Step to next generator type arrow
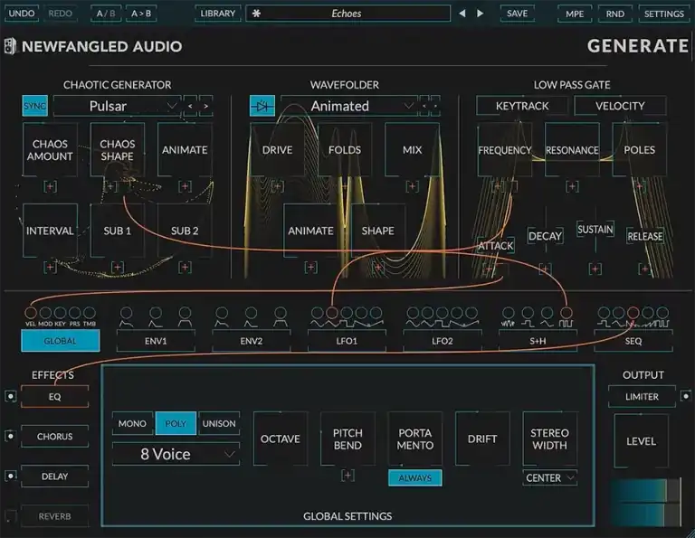Image resolution: width=695 pixels, height=538 pixels. (206, 107)
